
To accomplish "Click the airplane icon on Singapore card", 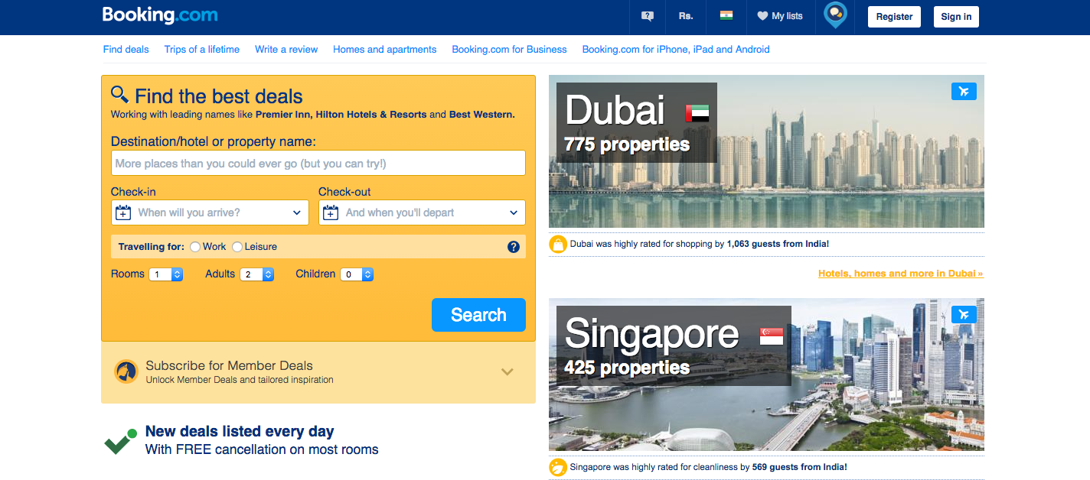I will click(964, 314).
